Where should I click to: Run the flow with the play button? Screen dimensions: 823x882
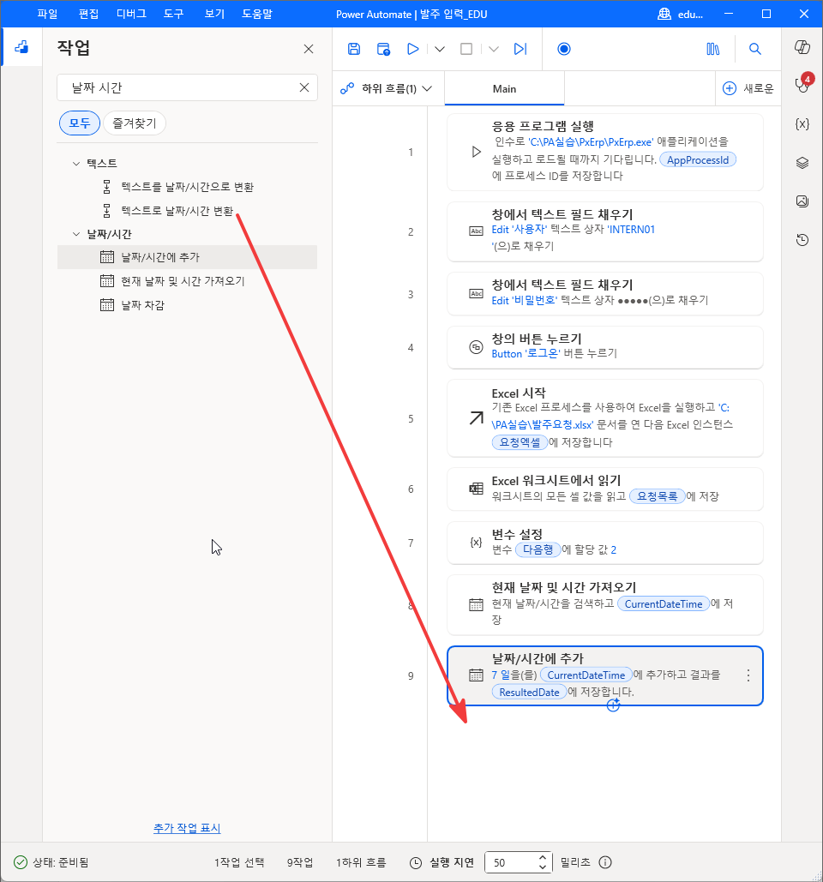click(x=413, y=49)
